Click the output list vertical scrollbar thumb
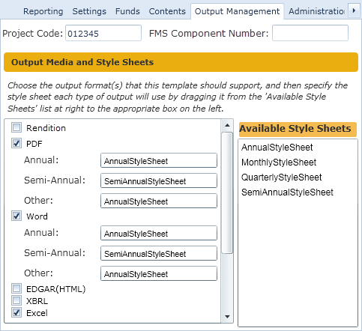 [x=227, y=193]
